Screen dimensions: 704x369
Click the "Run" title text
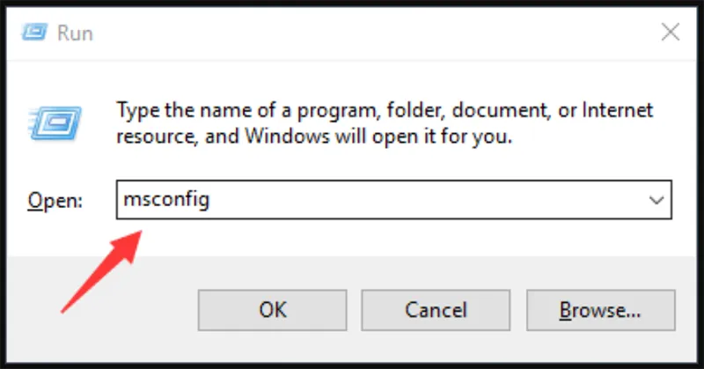point(76,34)
